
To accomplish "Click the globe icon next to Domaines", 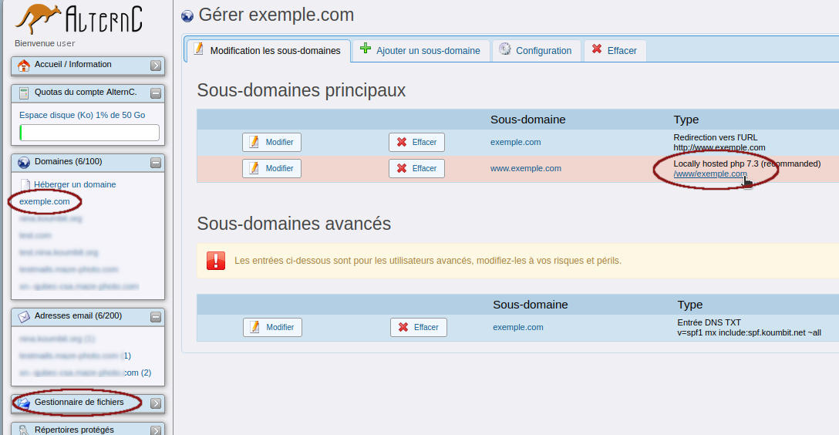I will pos(24,163).
